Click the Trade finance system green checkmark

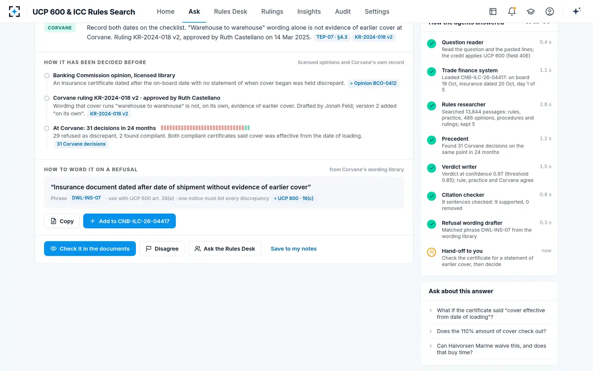432,72
